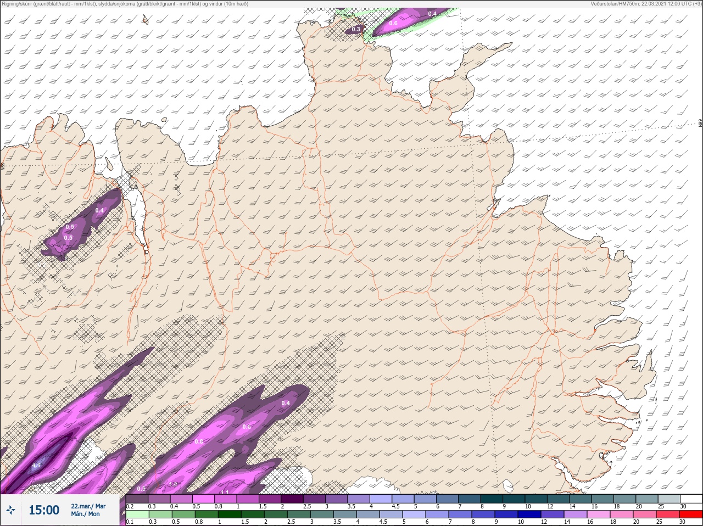This screenshot has height=526, width=703.
Task: Pick the palest green swatch starting lower legend
Action: 137,514
